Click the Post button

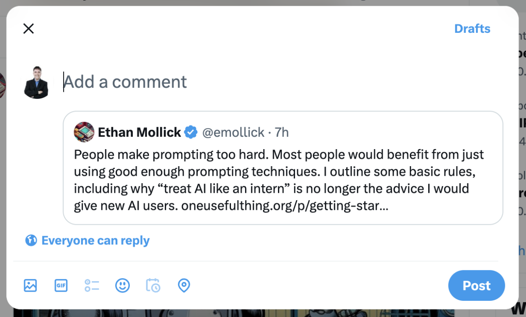[476, 286]
